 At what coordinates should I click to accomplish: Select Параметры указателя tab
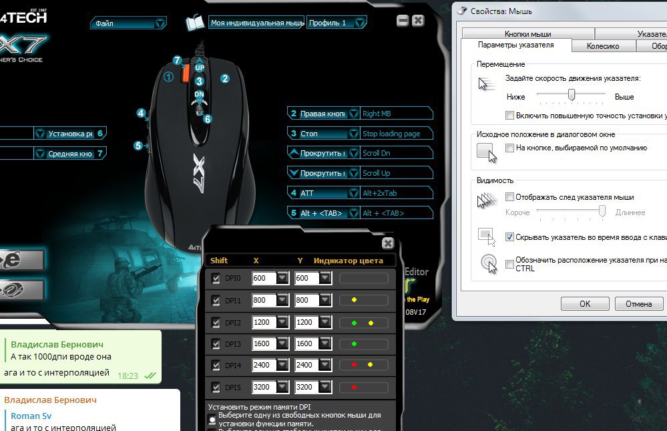coord(516,45)
